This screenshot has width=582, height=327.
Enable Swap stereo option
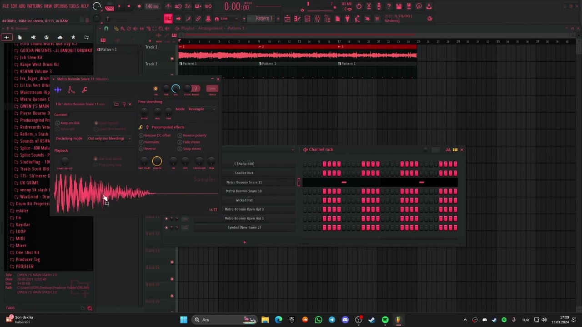[189, 149]
